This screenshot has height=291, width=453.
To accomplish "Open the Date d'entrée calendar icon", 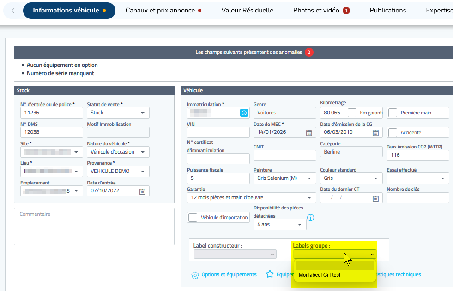I will click(142, 191).
